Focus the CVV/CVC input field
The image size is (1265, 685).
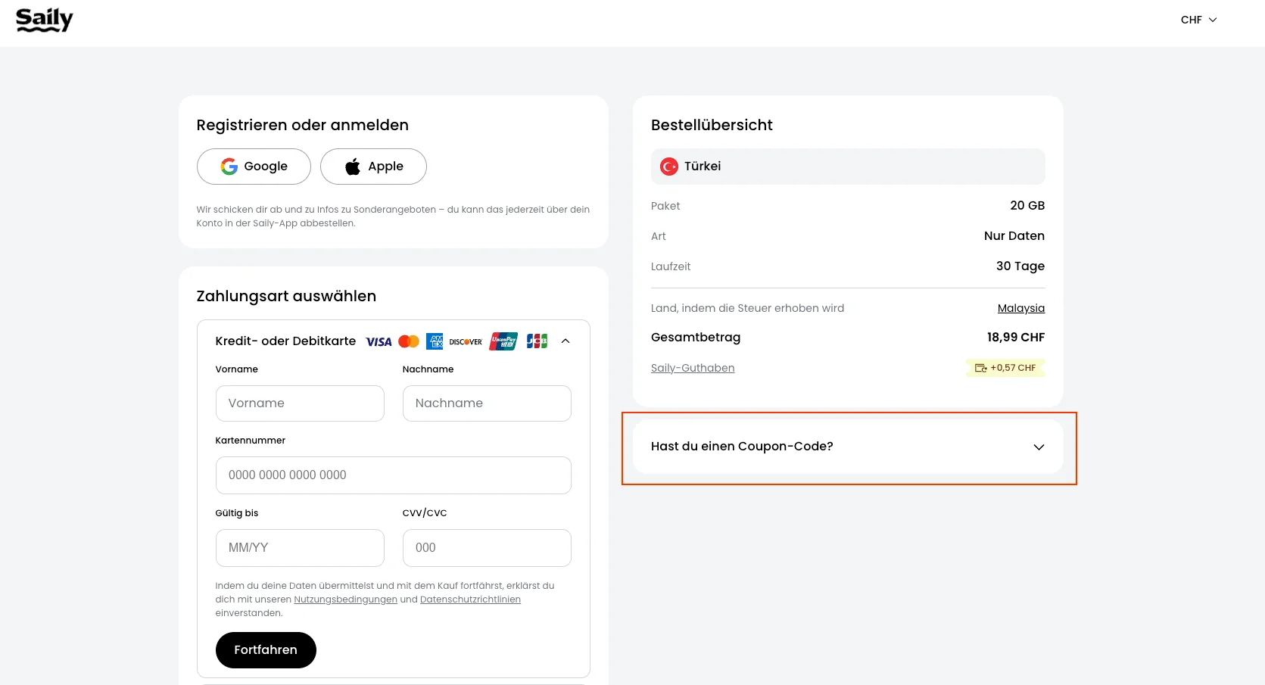[487, 548]
